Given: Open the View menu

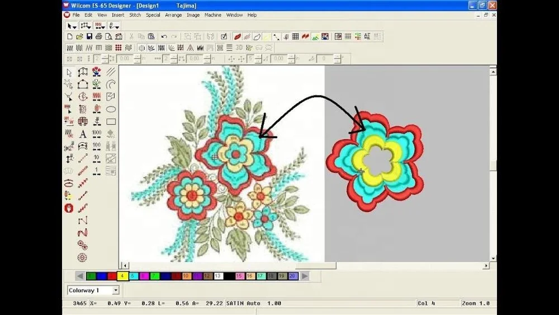Looking at the screenshot, I should point(102,15).
